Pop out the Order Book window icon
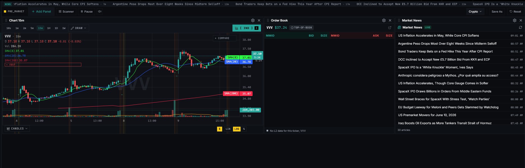The height and width of the screenshot is (168, 525). click(x=390, y=28)
